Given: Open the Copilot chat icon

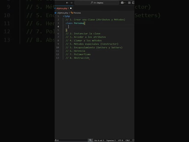Looking at the screenshot, I should tap(122, 3).
